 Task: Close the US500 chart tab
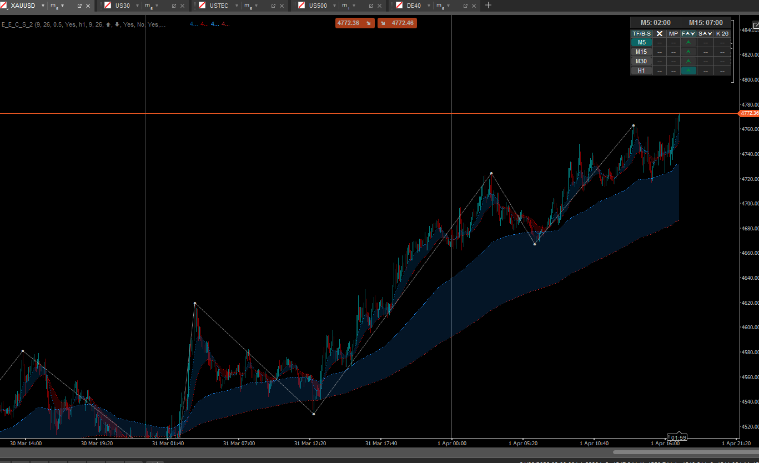point(380,6)
